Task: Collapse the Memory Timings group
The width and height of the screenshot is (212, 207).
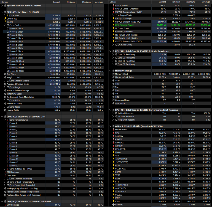Action: (111, 71)
